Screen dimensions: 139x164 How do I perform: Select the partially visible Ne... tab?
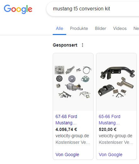tap(136, 29)
